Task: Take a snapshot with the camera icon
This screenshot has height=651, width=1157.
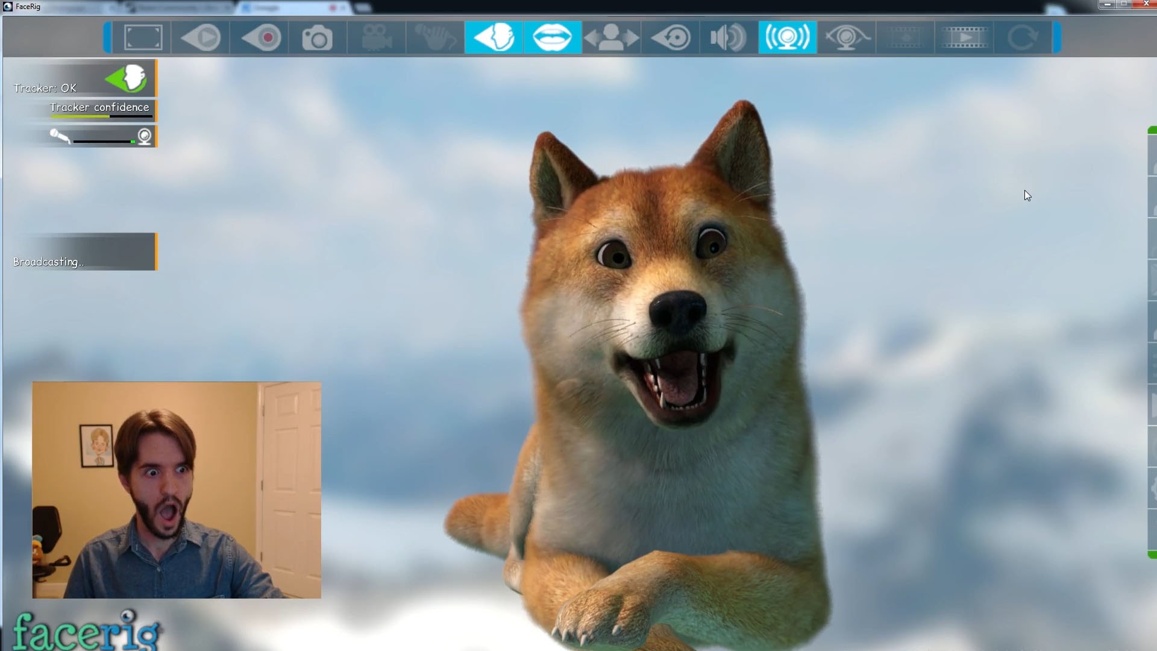Action: click(318, 38)
